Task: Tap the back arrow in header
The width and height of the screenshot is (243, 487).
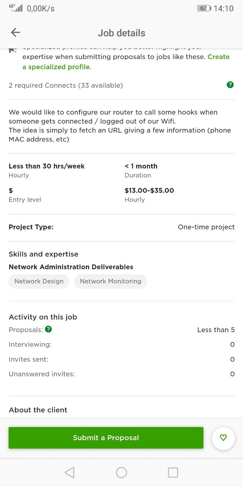Action: pyautogui.click(x=16, y=33)
